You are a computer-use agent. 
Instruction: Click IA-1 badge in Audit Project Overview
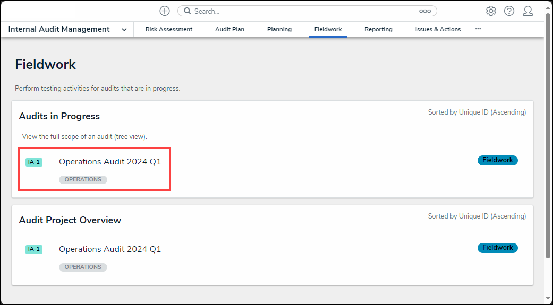tap(34, 249)
